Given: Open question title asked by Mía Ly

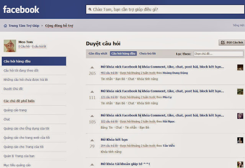Looking at the screenshot, I should (162, 91).
